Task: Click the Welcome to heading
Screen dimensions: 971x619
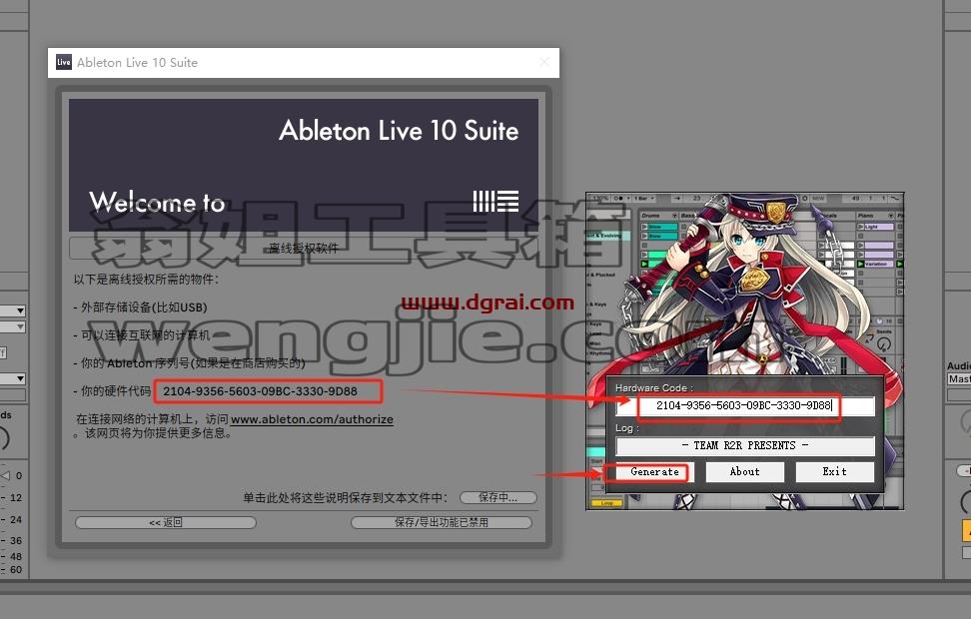Action: point(157,203)
